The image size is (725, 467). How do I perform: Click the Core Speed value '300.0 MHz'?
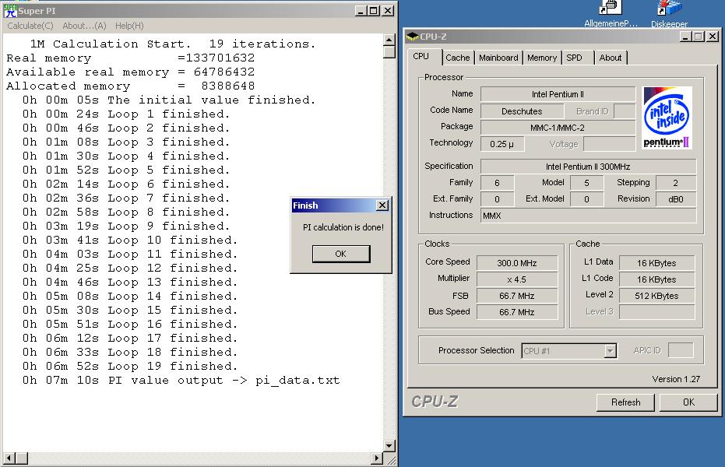tap(517, 263)
